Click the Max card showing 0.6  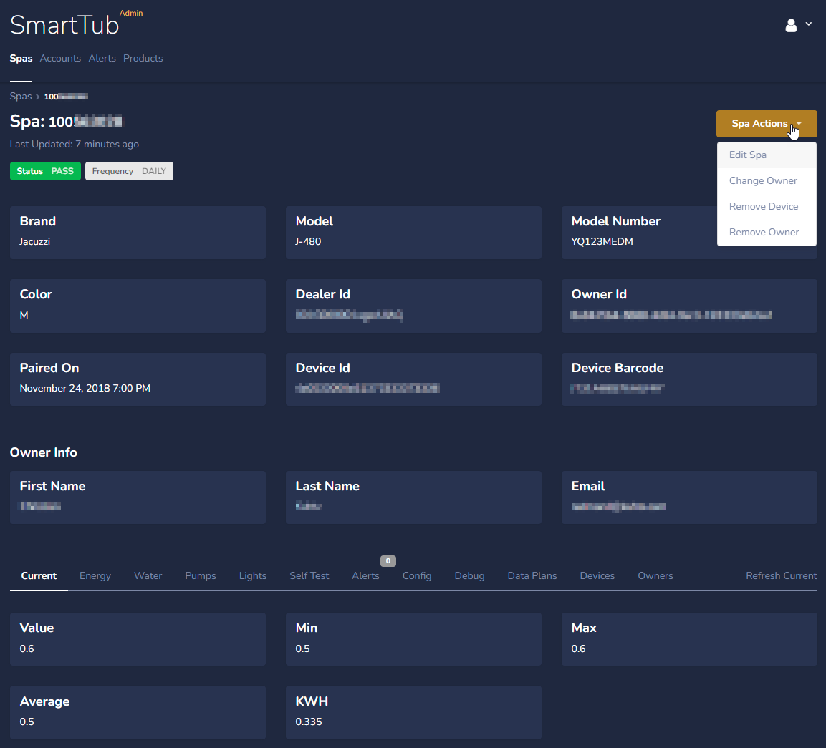tap(689, 639)
